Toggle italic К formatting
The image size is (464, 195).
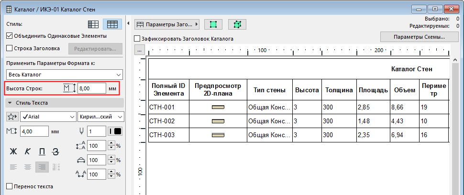coord(28,152)
